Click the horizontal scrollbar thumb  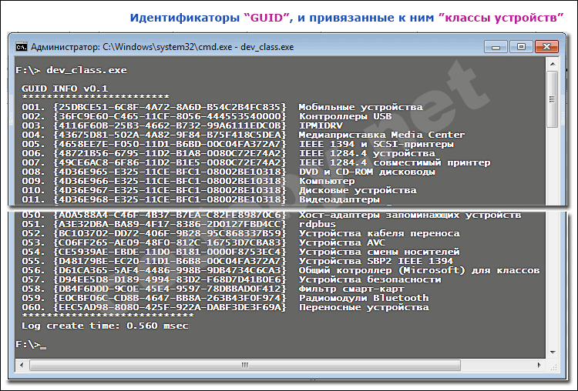point(245,366)
